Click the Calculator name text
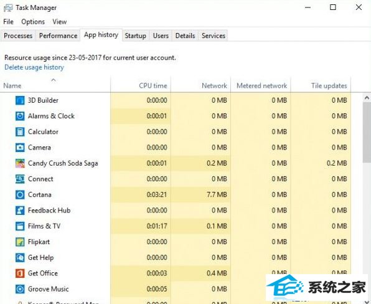The height and width of the screenshot is (304, 371). [43, 131]
